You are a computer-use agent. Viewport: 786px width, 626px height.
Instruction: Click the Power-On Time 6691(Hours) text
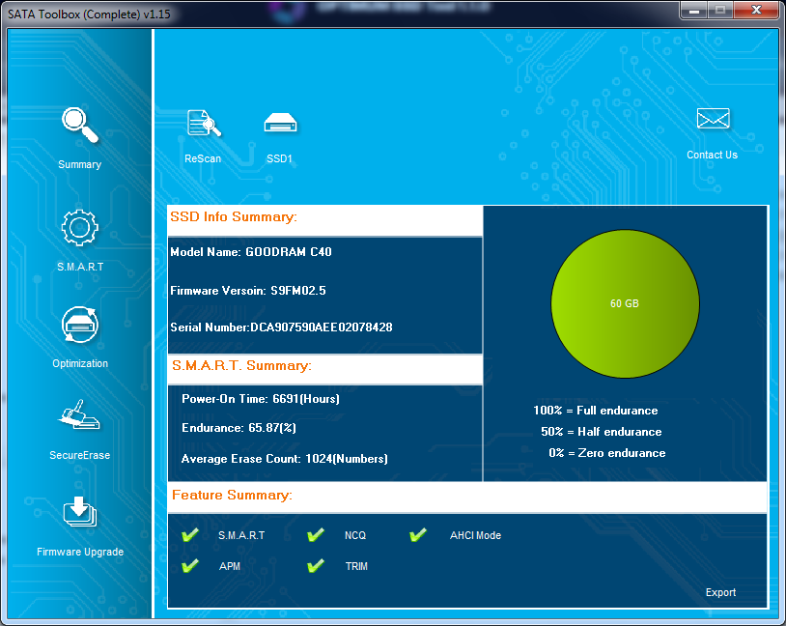point(261,399)
